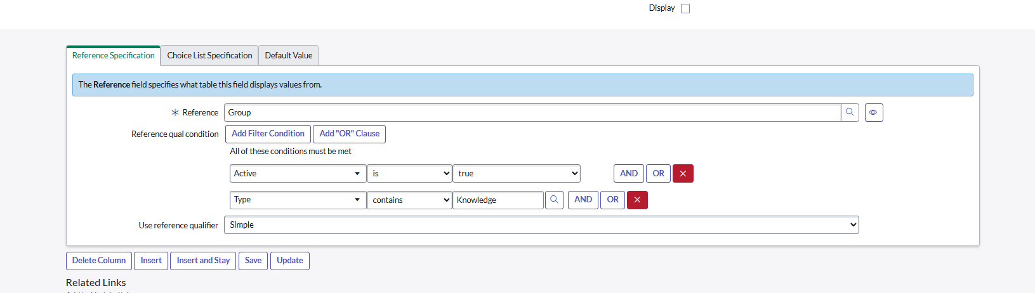Switch to Reference Specification tab
This screenshot has height=293, width=1035.
[114, 56]
